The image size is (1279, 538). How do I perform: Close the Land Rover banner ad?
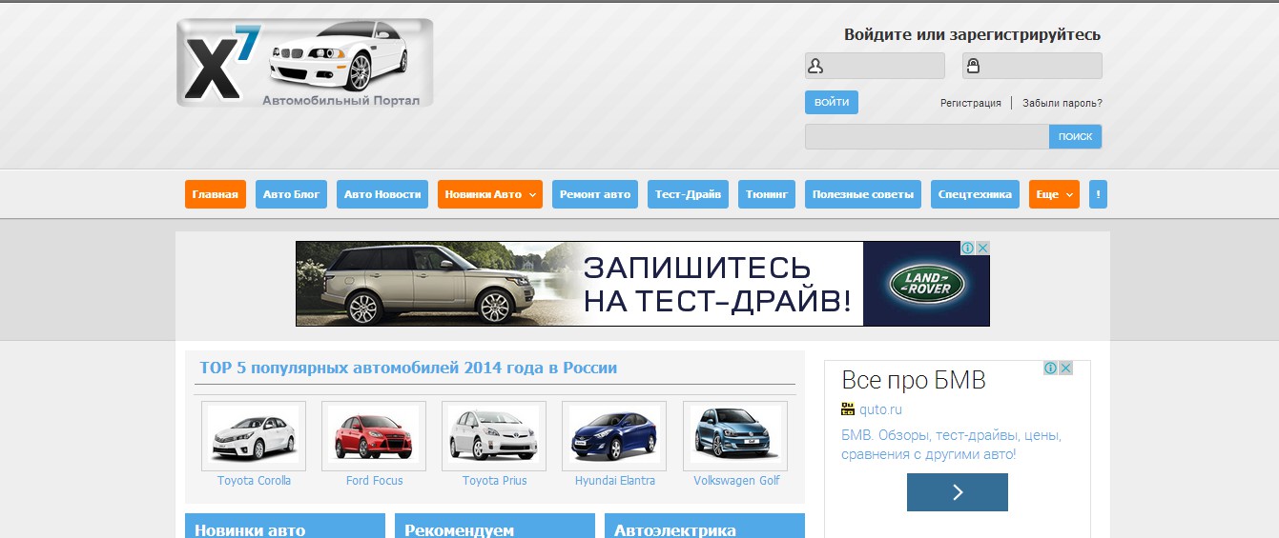click(982, 248)
